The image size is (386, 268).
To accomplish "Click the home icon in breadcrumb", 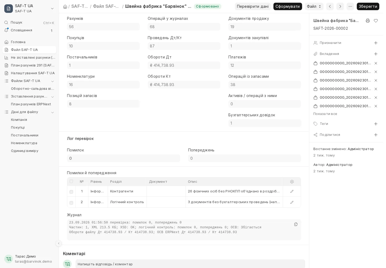I will [x=65, y=6].
